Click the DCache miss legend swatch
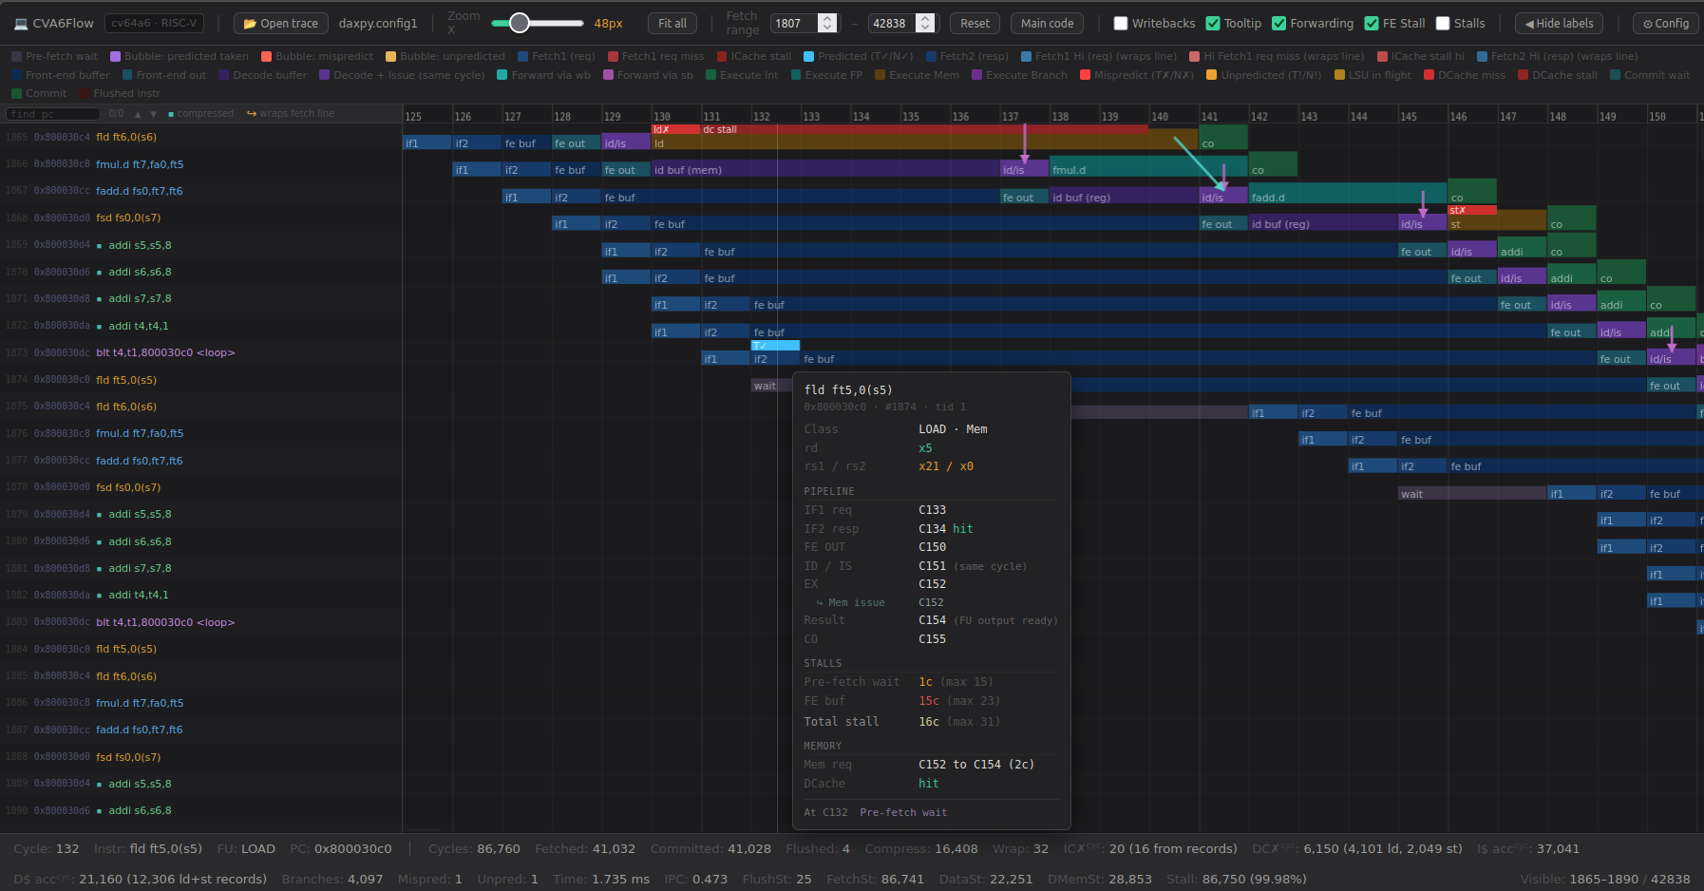This screenshot has width=1704, height=891. coord(1429,75)
